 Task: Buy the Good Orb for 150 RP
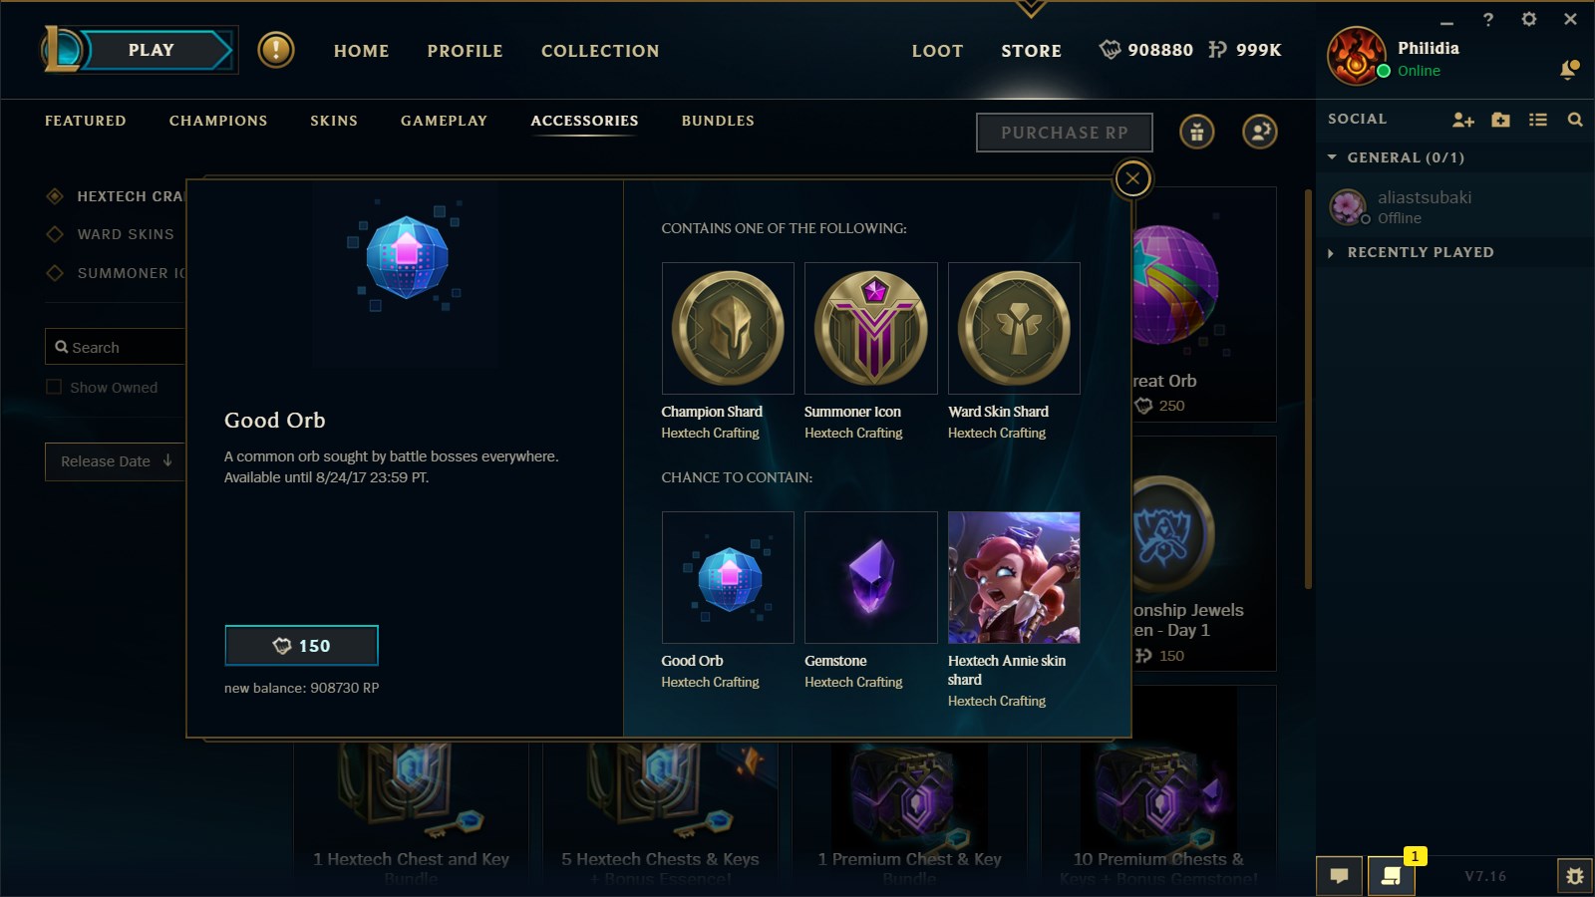pyautogui.click(x=301, y=646)
